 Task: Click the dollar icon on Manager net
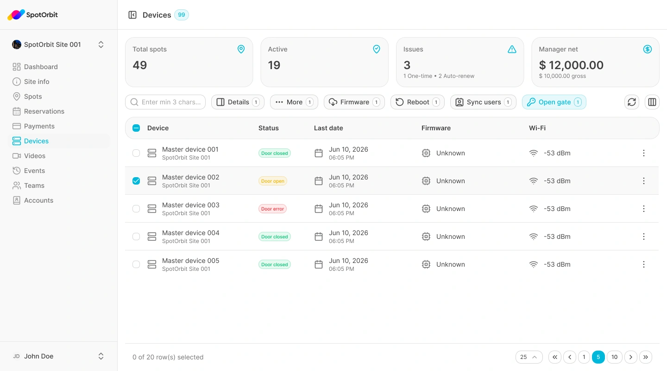coord(648,49)
